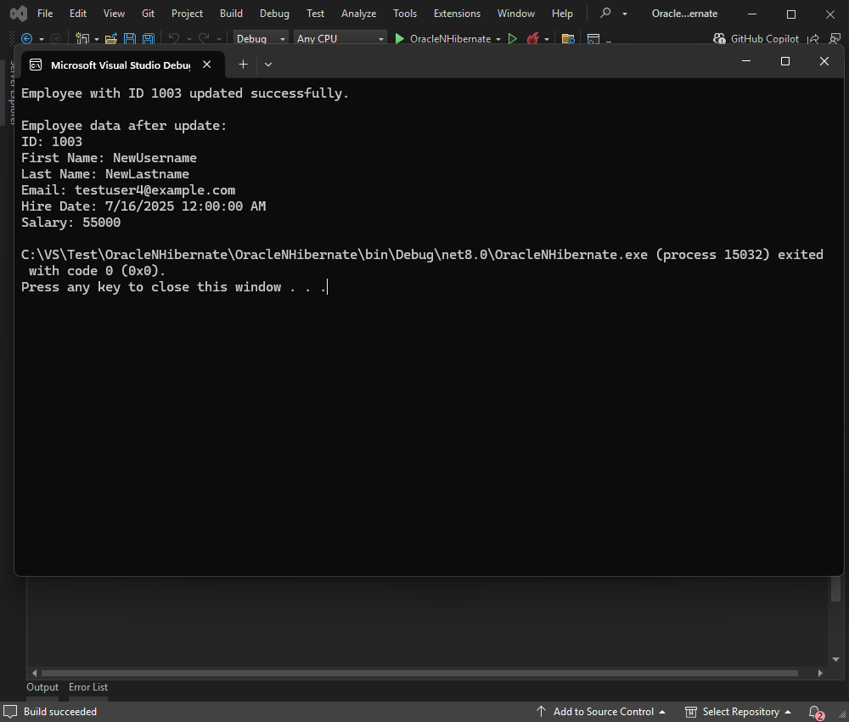The width and height of the screenshot is (849, 722).
Task: Click the Save icon on the toolbar
Action: coord(128,38)
